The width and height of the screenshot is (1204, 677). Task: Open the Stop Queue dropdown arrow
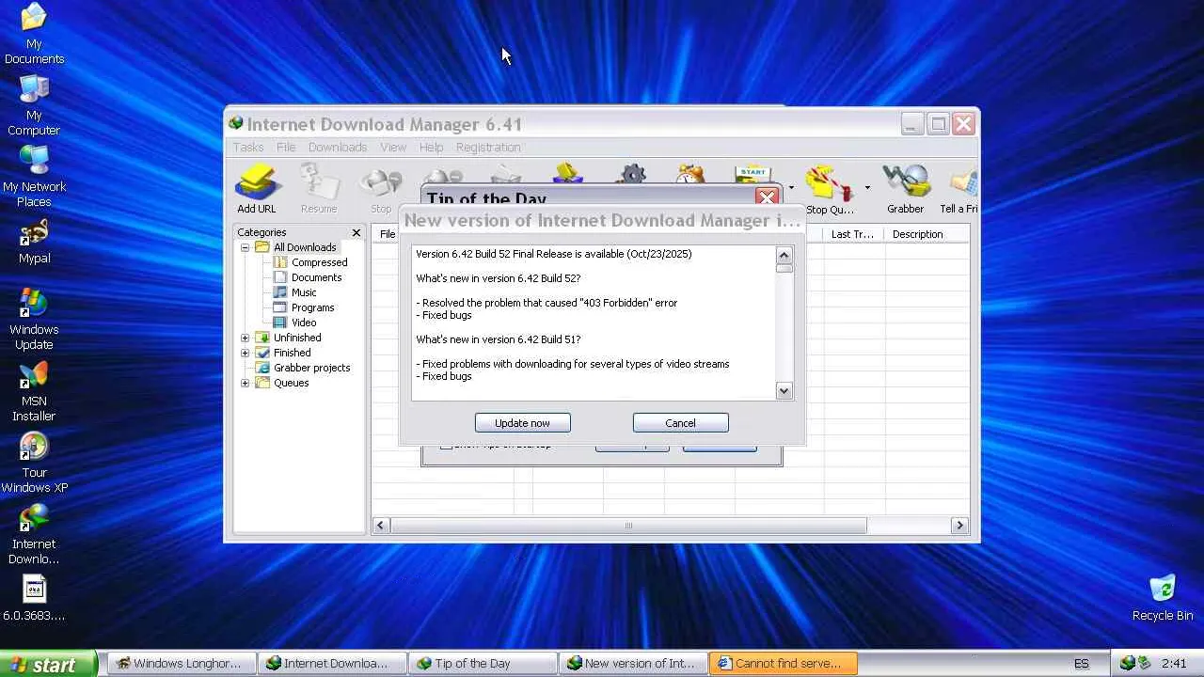867,188
